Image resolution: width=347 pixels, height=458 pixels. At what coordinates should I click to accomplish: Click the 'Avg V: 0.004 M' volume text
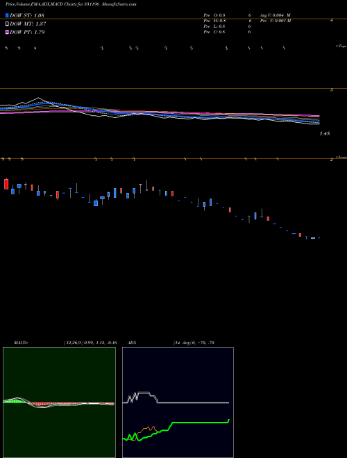(275, 15)
